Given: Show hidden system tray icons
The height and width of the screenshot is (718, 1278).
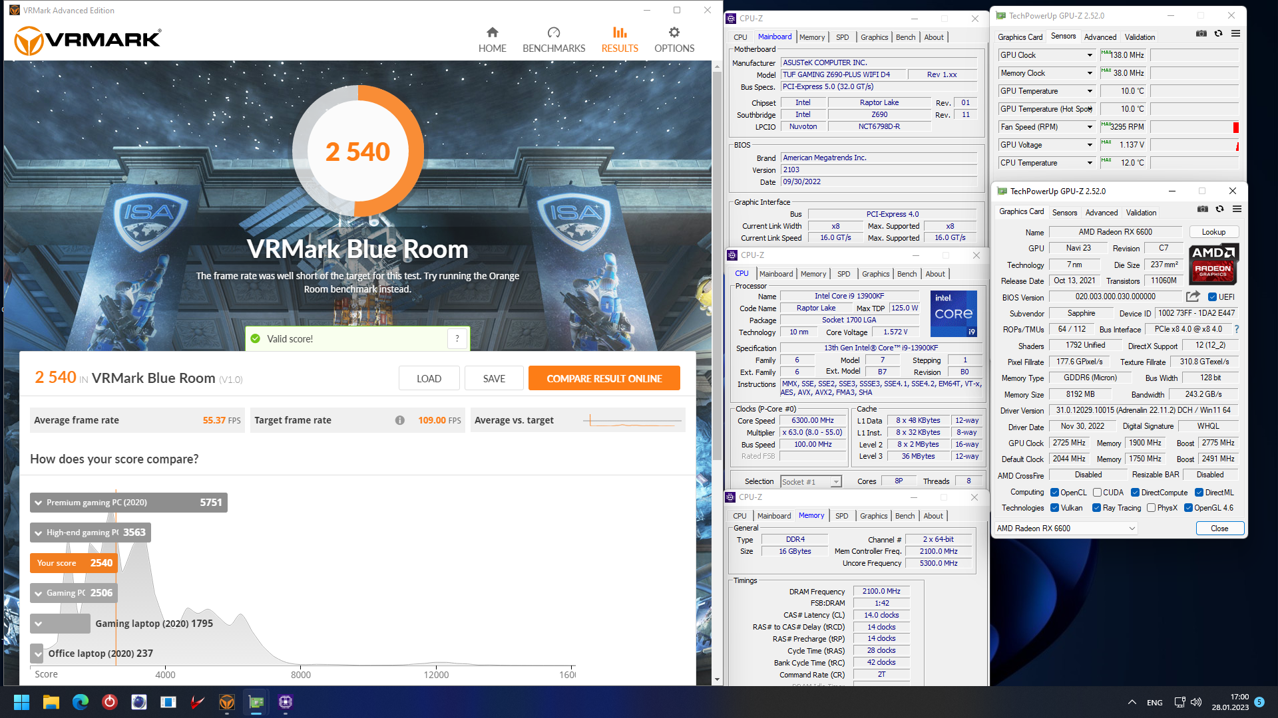Looking at the screenshot, I should pyautogui.click(x=1132, y=702).
